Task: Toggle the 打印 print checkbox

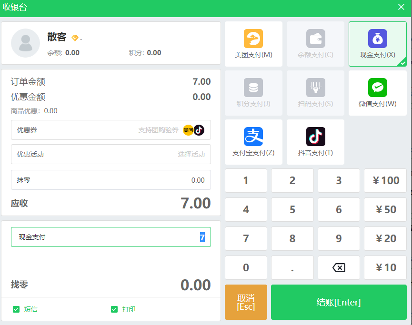Action: pos(114,309)
